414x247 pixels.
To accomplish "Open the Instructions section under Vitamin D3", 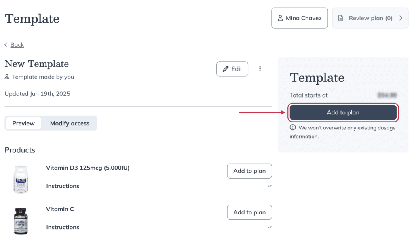I will [x=63, y=186].
